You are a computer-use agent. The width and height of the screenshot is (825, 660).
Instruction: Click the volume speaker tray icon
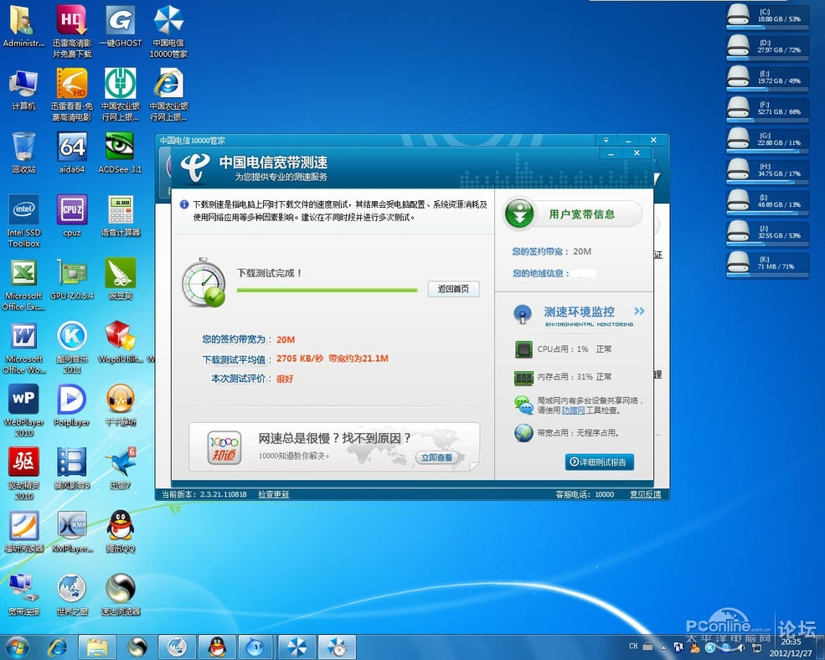(x=742, y=647)
